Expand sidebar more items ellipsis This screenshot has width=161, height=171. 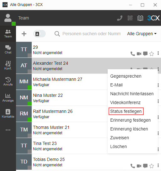8,130
